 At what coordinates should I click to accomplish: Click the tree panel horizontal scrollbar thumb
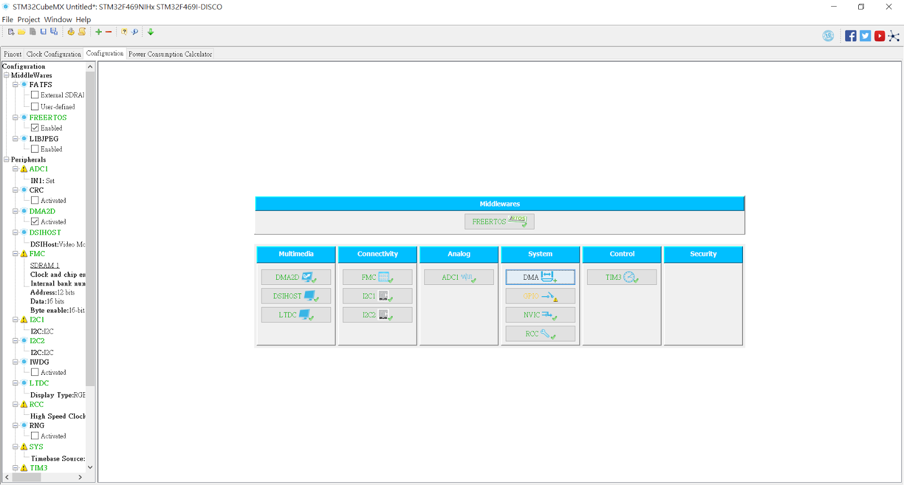click(26, 477)
